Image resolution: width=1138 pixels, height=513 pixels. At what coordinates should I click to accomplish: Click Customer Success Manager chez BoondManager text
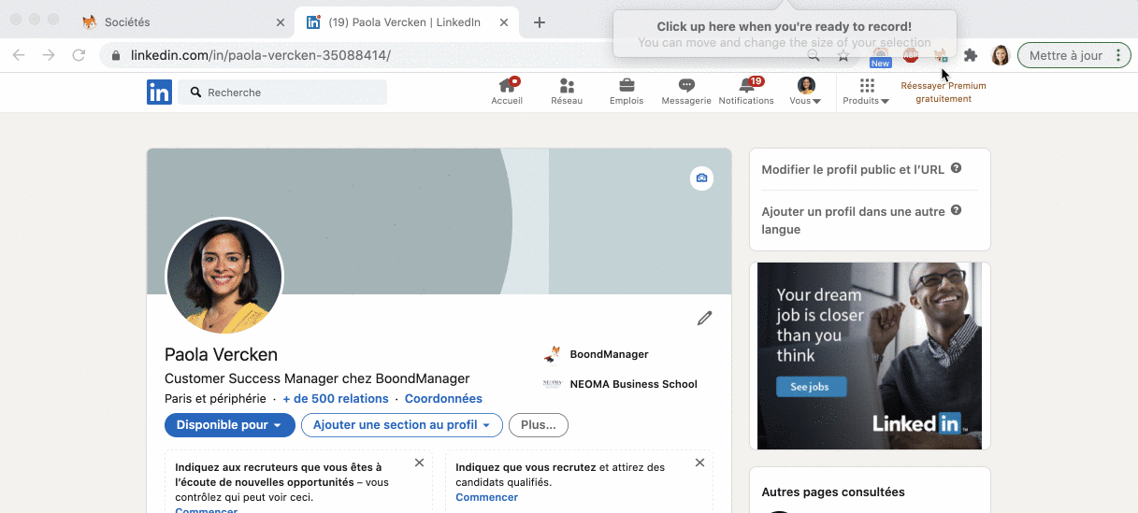pos(317,378)
